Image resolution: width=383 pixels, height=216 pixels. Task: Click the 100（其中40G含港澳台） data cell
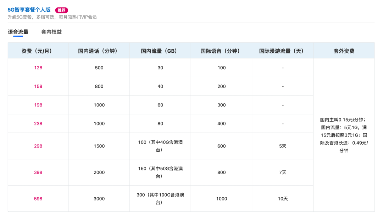[160, 146]
